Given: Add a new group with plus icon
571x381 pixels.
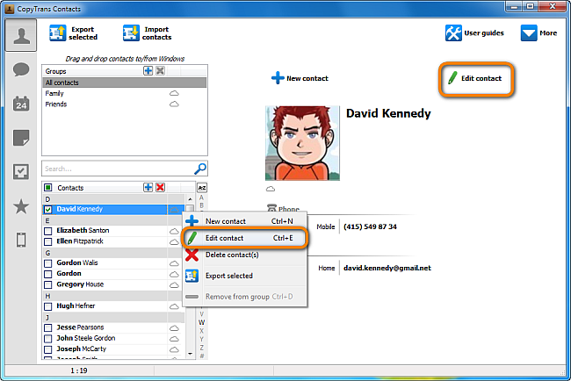Looking at the screenshot, I should [x=148, y=70].
